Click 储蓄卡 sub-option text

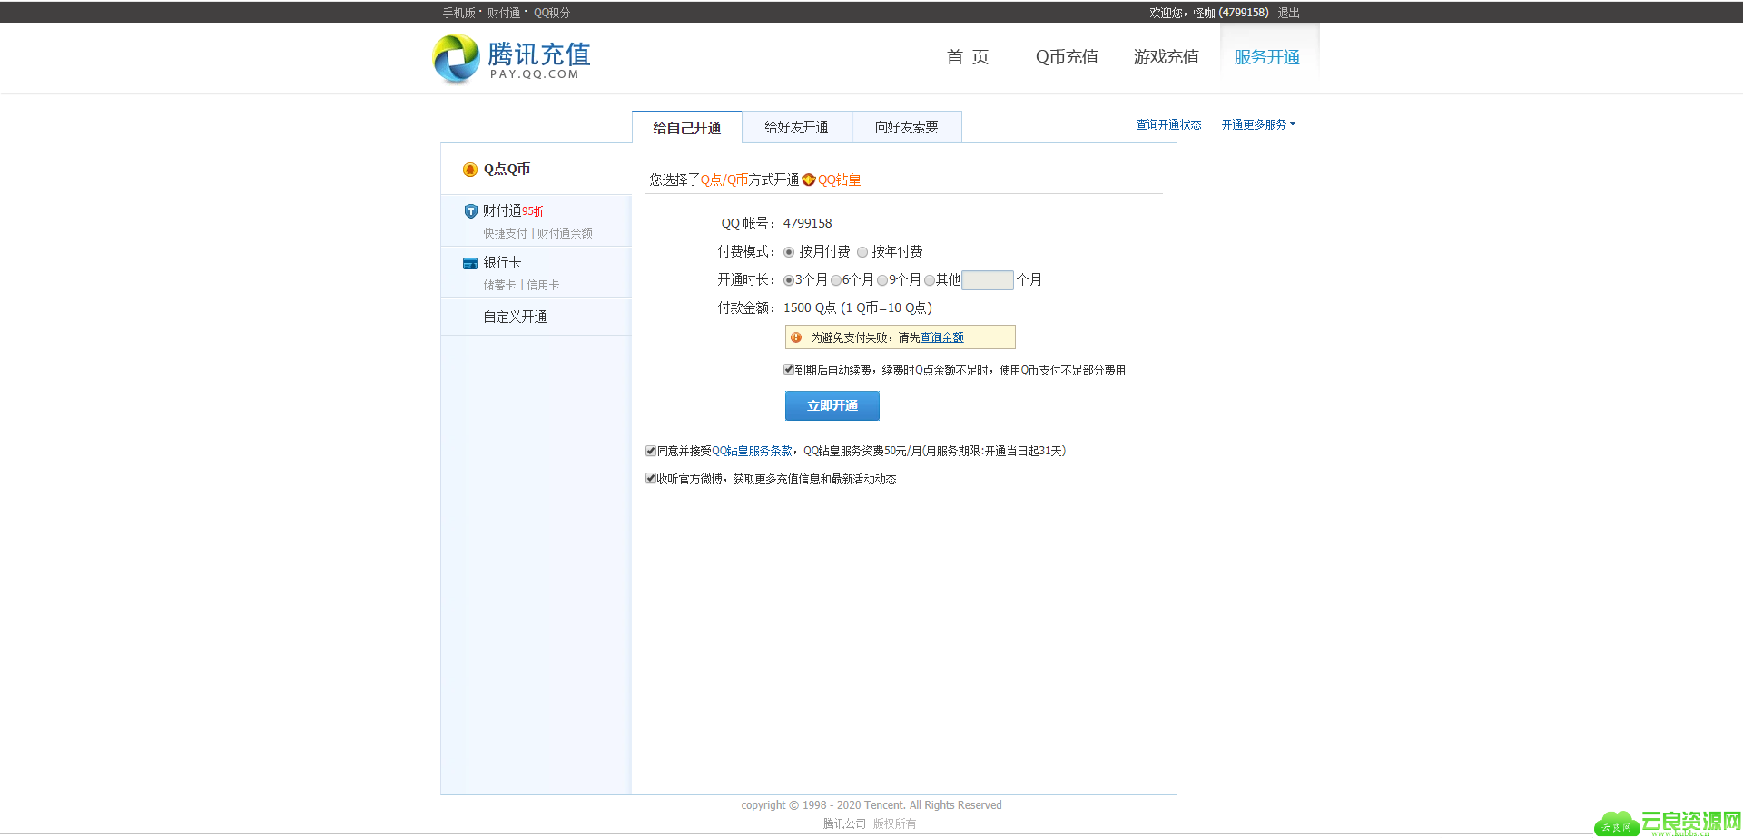pos(500,286)
